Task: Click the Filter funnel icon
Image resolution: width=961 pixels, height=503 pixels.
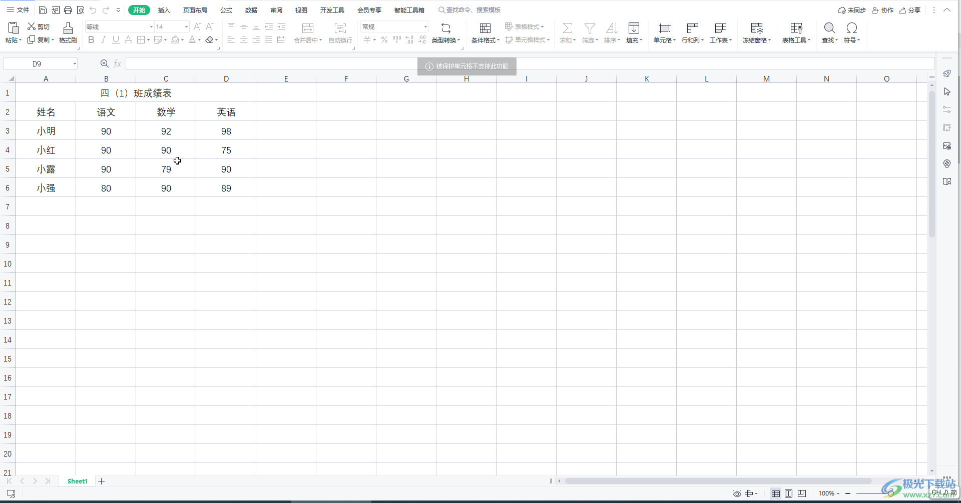Action: (x=590, y=28)
